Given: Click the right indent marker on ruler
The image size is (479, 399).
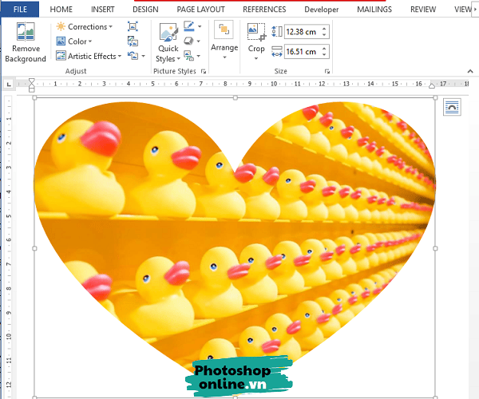Looking at the screenshot, I should (432, 85).
